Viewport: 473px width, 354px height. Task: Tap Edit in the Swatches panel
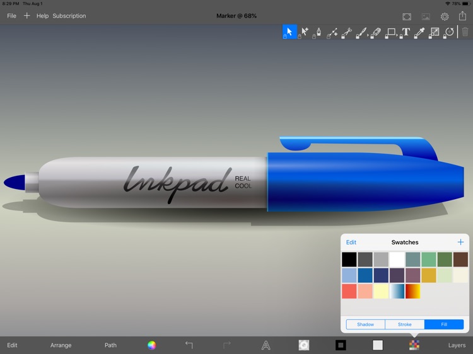[x=351, y=243]
